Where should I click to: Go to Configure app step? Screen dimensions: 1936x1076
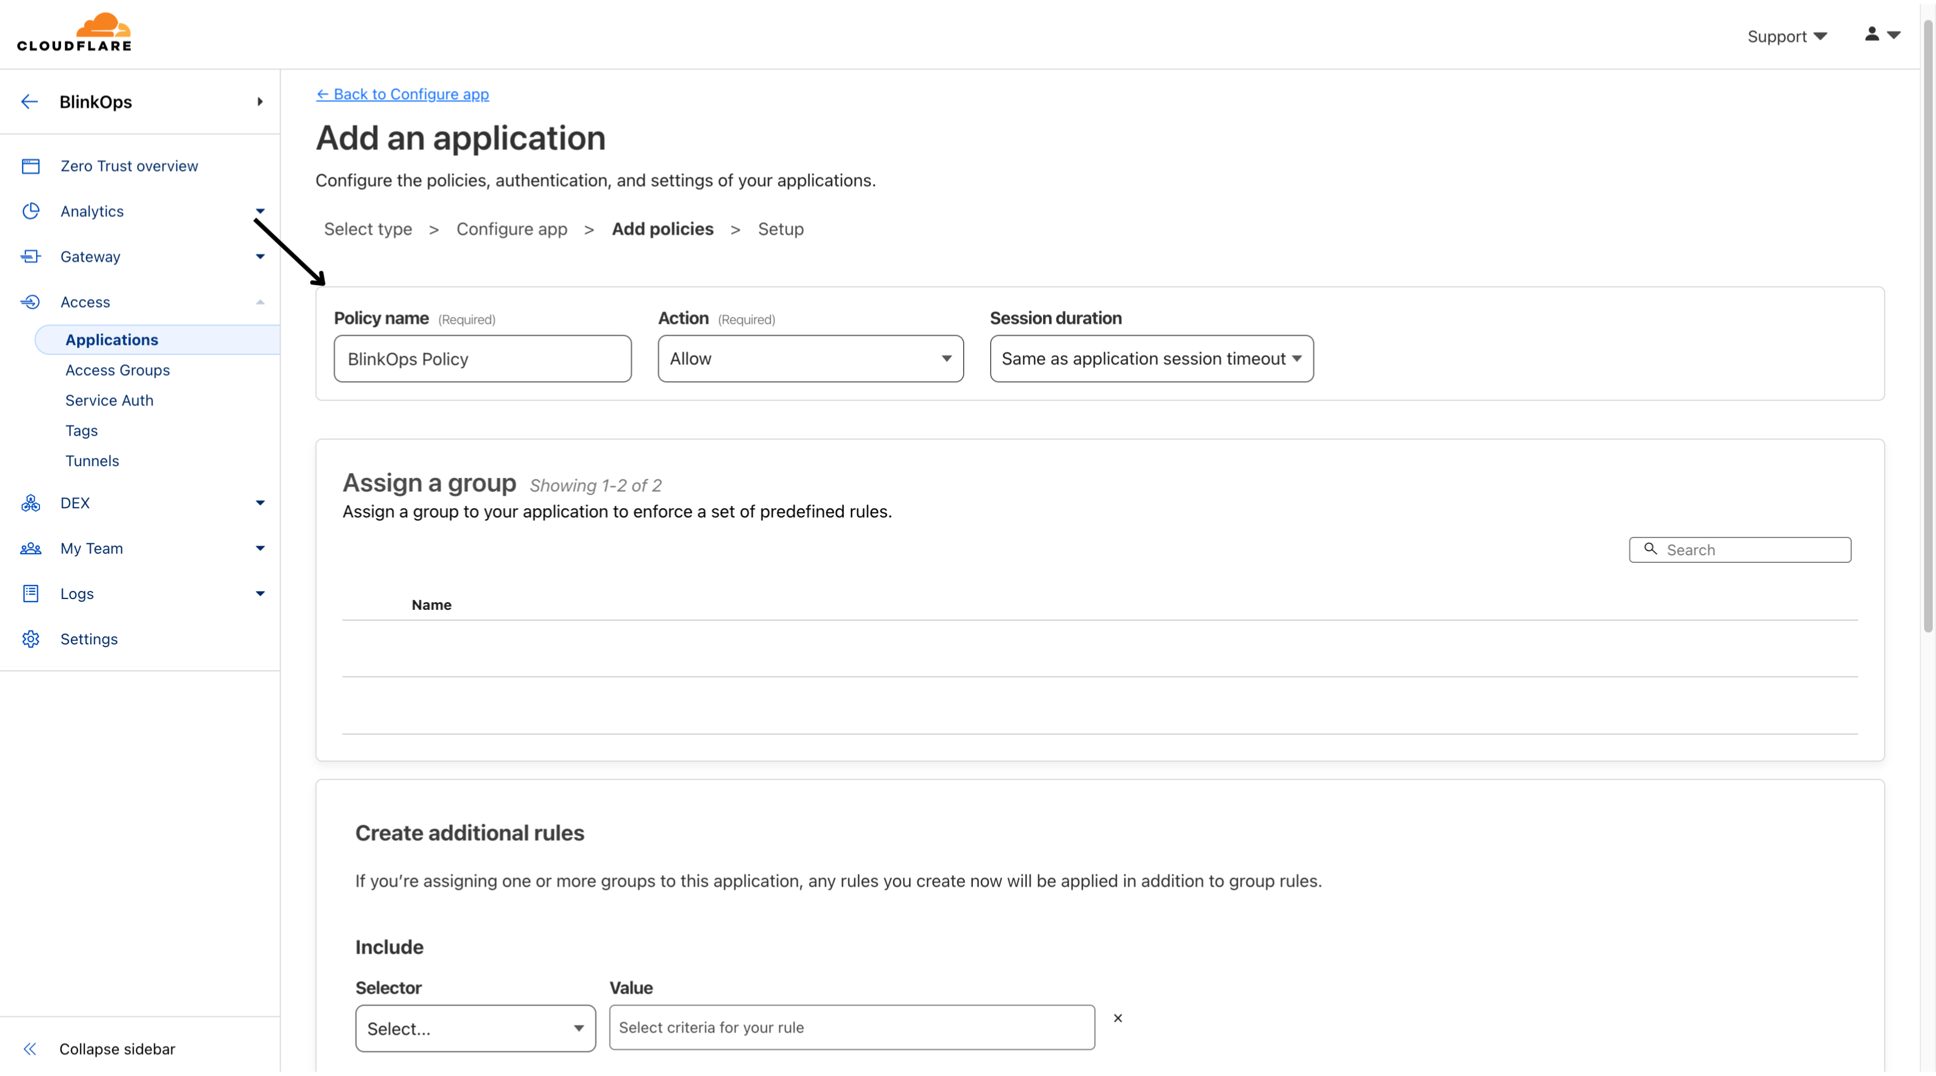[512, 229]
